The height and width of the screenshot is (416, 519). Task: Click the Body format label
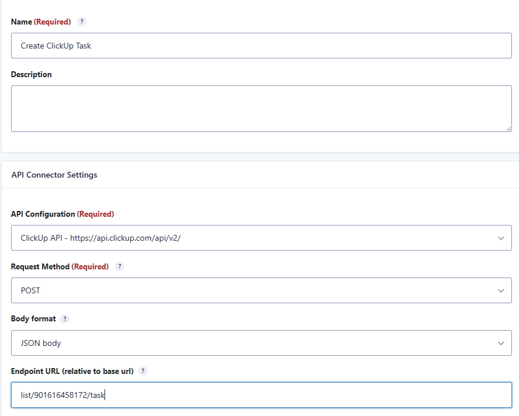pos(33,318)
